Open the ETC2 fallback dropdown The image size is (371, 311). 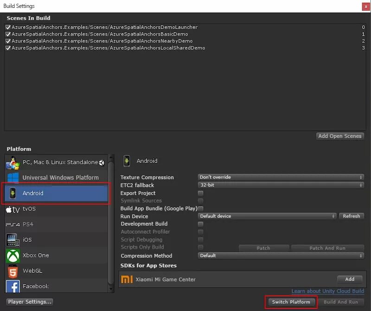pos(281,185)
